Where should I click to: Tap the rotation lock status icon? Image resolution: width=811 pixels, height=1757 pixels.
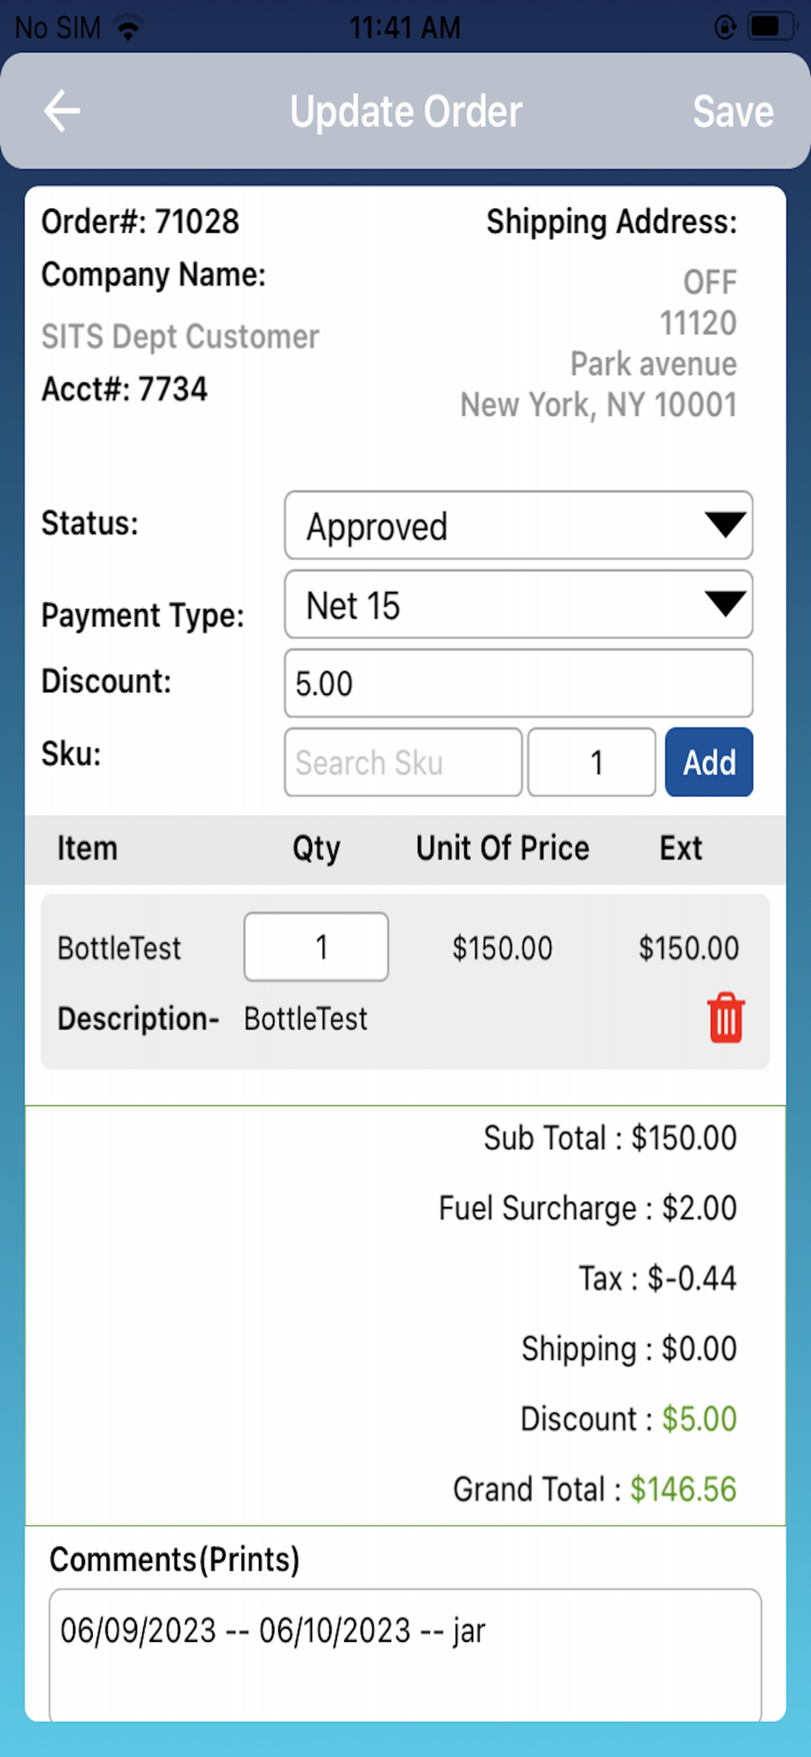(x=725, y=27)
